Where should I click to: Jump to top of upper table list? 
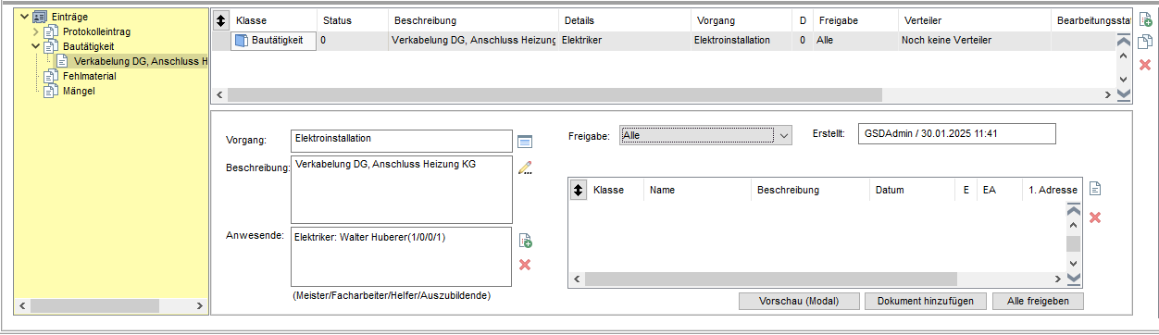point(1124,41)
